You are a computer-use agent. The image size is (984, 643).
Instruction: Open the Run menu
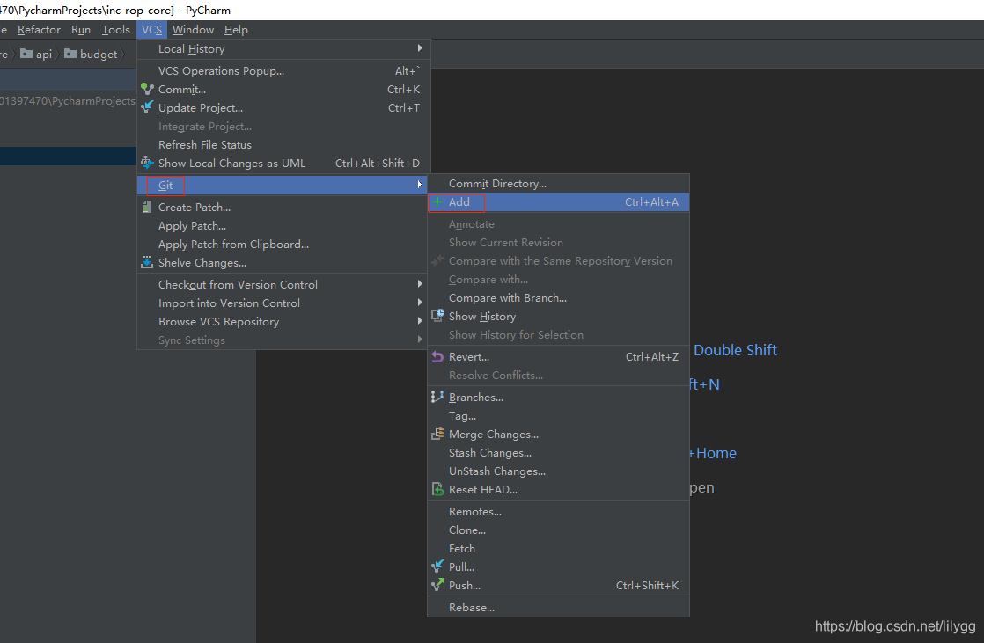tap(81, 30)
